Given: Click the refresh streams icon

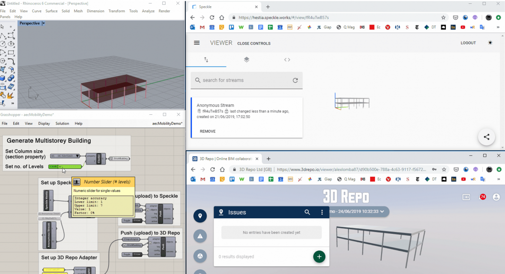Looking at the screenshot, I should pyautogui.click(x=295, y=80).
